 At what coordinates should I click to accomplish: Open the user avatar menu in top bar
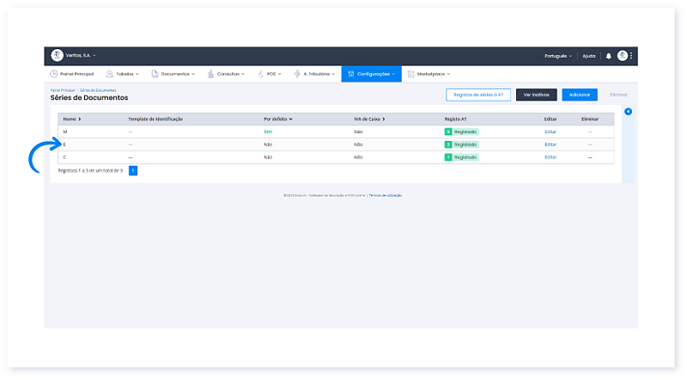point(622,55)
